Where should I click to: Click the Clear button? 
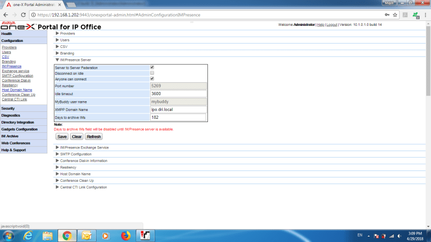click(x=77, y=137)
